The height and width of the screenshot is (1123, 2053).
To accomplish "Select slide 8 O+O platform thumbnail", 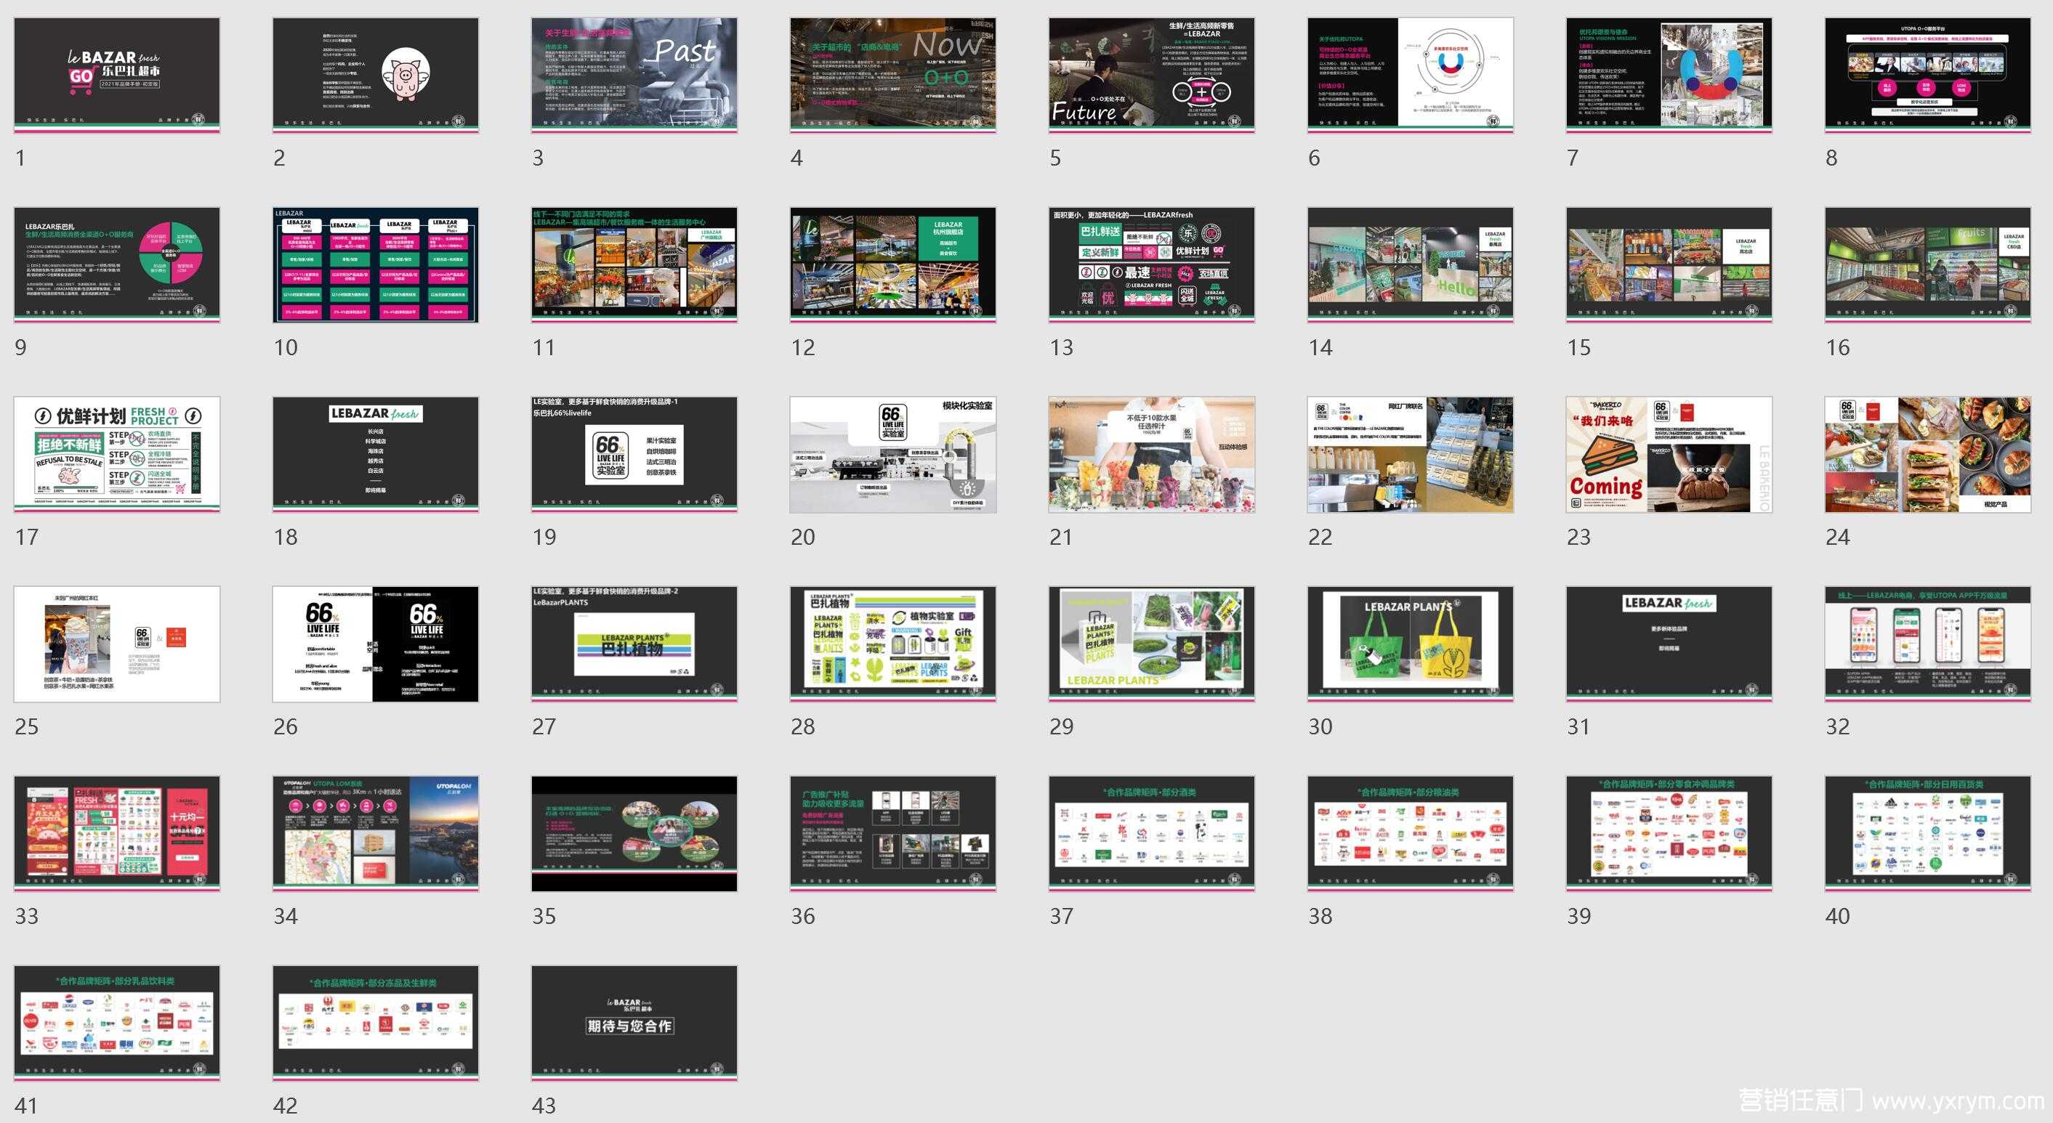I will [1928, 75].
